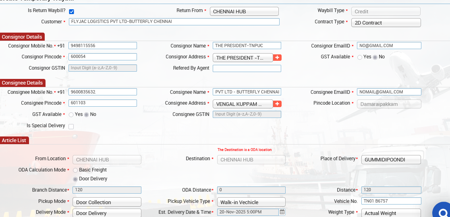Expand the Contract Type dropdown
This screenshot has width=450, height=217.
point(386,23)
